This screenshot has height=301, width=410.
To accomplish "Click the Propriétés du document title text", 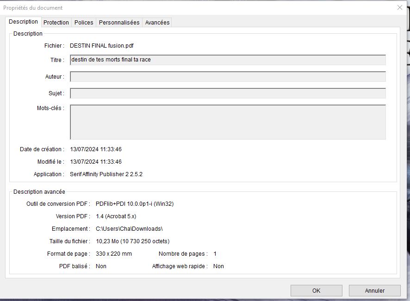I will pyautogui.click(x=33, y=8).
